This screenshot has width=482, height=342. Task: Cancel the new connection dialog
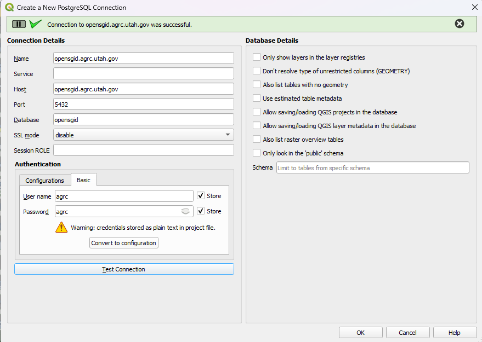[407, 333]
